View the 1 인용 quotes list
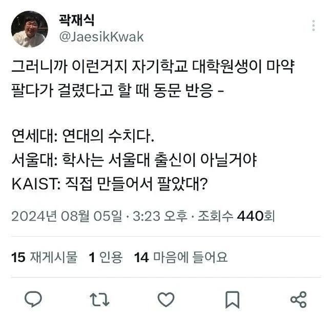Screen dimensions: 332x318 pyautogui.click(x=106, y=257)
